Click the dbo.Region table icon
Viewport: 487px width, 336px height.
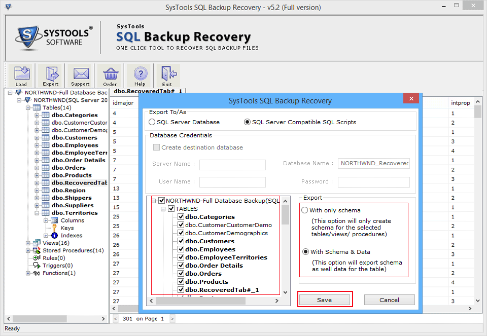pos(46,190)
